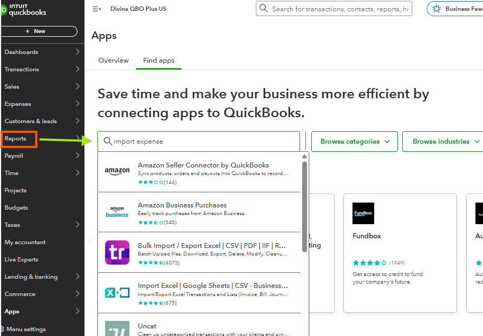Click the Import Excel Google Sheets app icon
Image resolution: width=483 pixels, height=336 pixels.
tap(117, 292)
